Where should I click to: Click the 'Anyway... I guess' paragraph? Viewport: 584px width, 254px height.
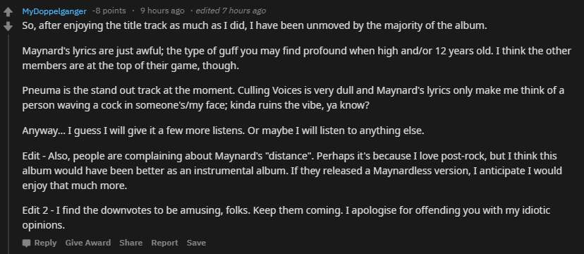pos(223,131)
